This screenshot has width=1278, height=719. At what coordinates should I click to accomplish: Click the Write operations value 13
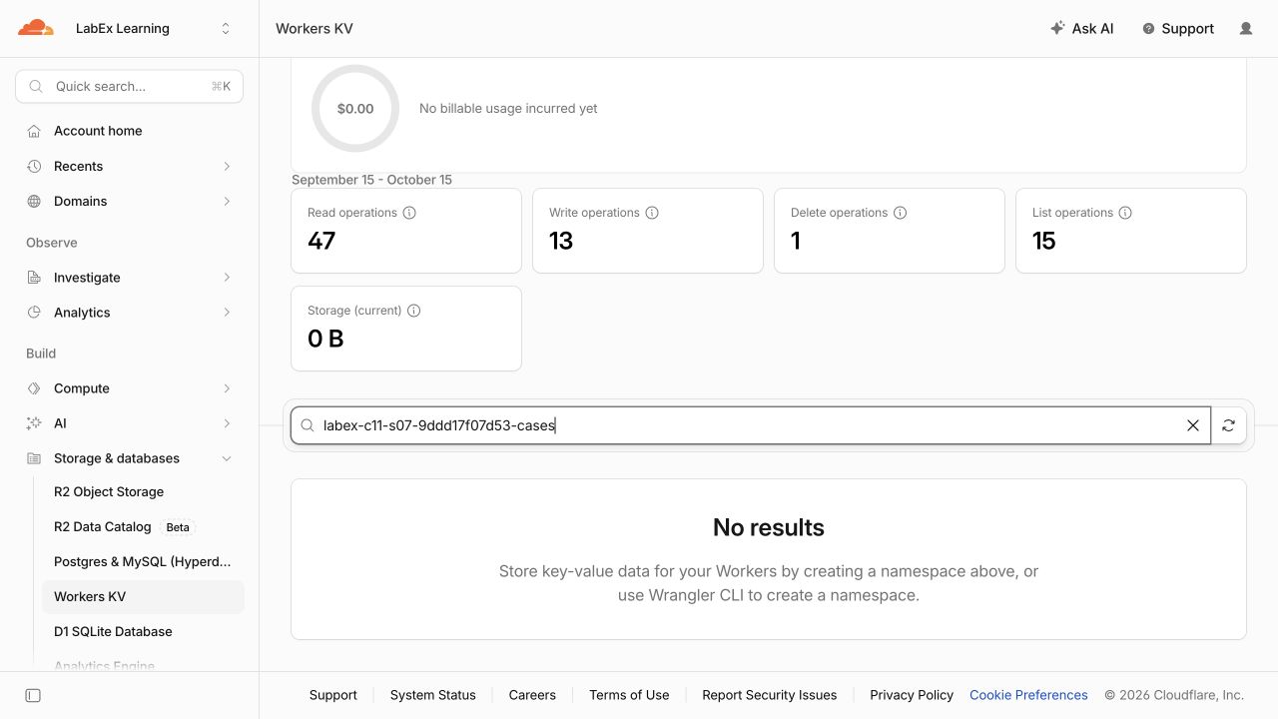561,241
